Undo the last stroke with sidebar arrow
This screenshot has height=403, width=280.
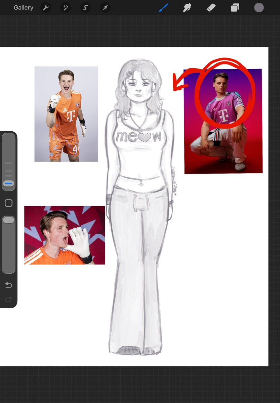(x=9, y=285)
